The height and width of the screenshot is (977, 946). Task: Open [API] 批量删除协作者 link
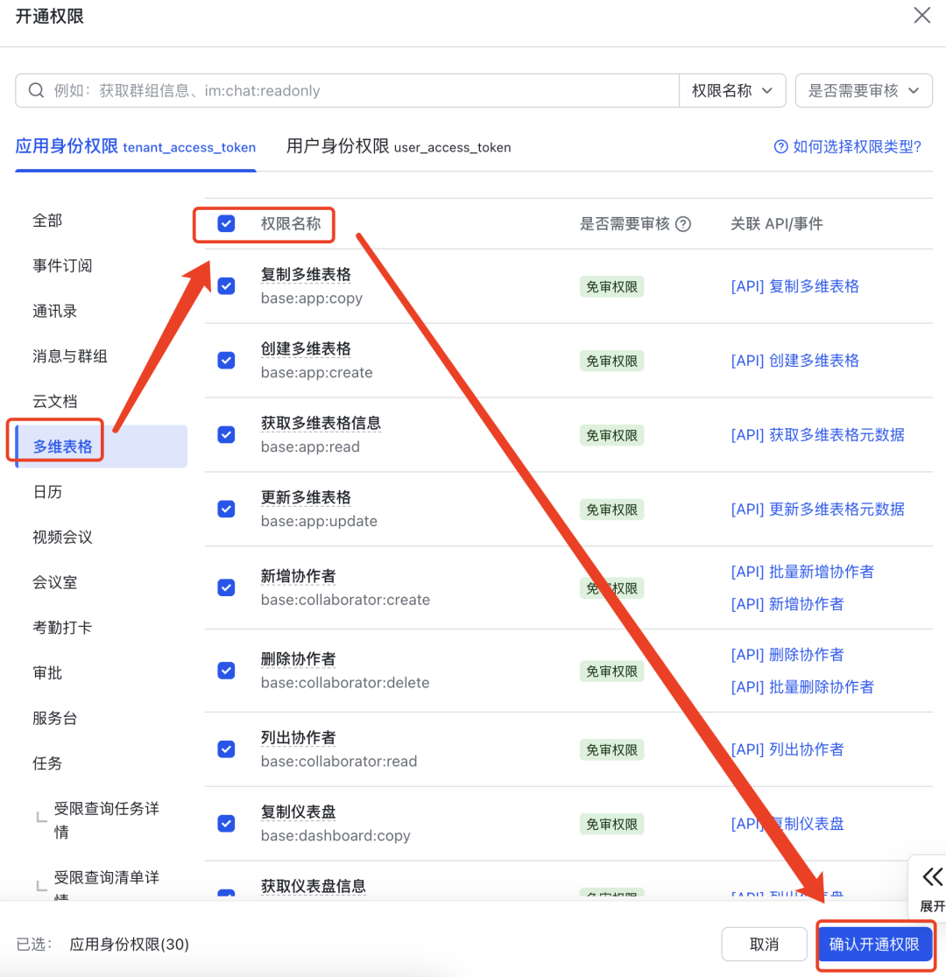pos(802,686)
